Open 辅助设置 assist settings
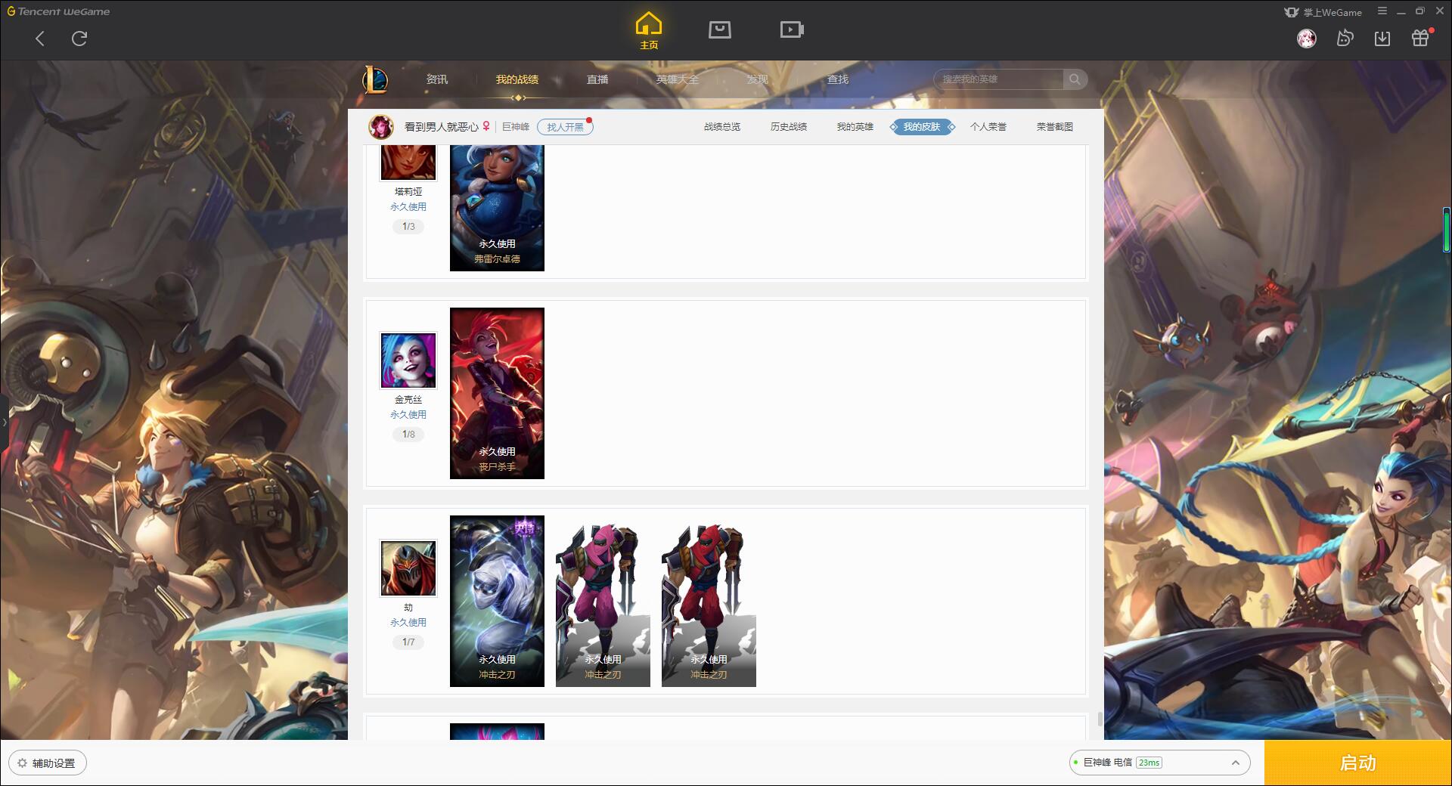The image size is (1452, 786). pos(47,763)
